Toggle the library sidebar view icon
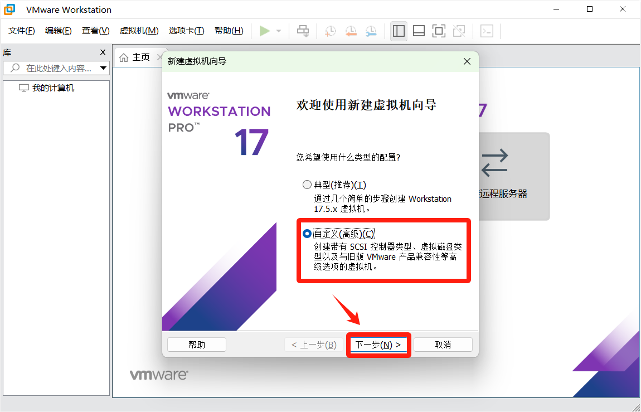Viewport: 641px width, 412px height. pyautogui.click(x=399, y=31)
